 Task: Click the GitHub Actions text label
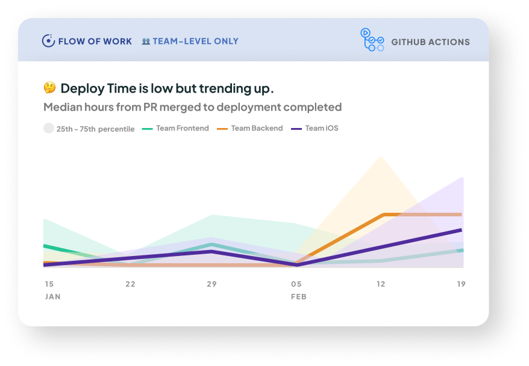pos(430,42)
